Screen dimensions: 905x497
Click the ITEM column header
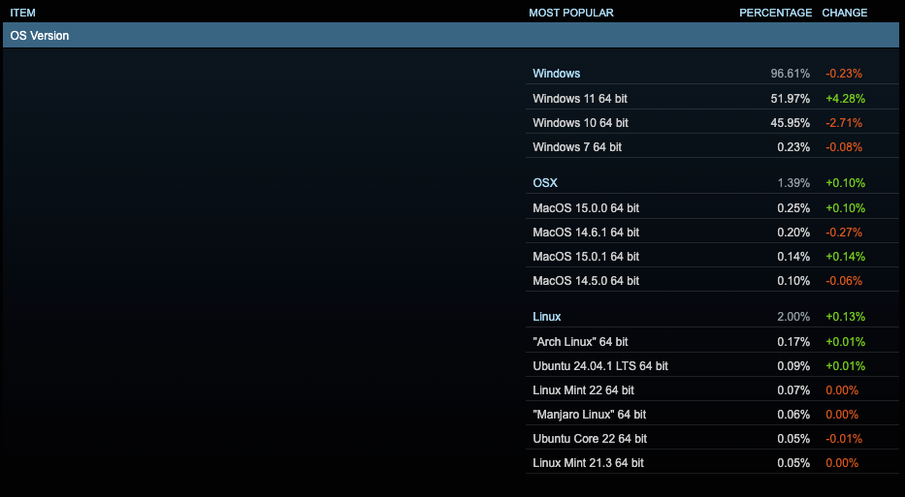coord(22,13)
